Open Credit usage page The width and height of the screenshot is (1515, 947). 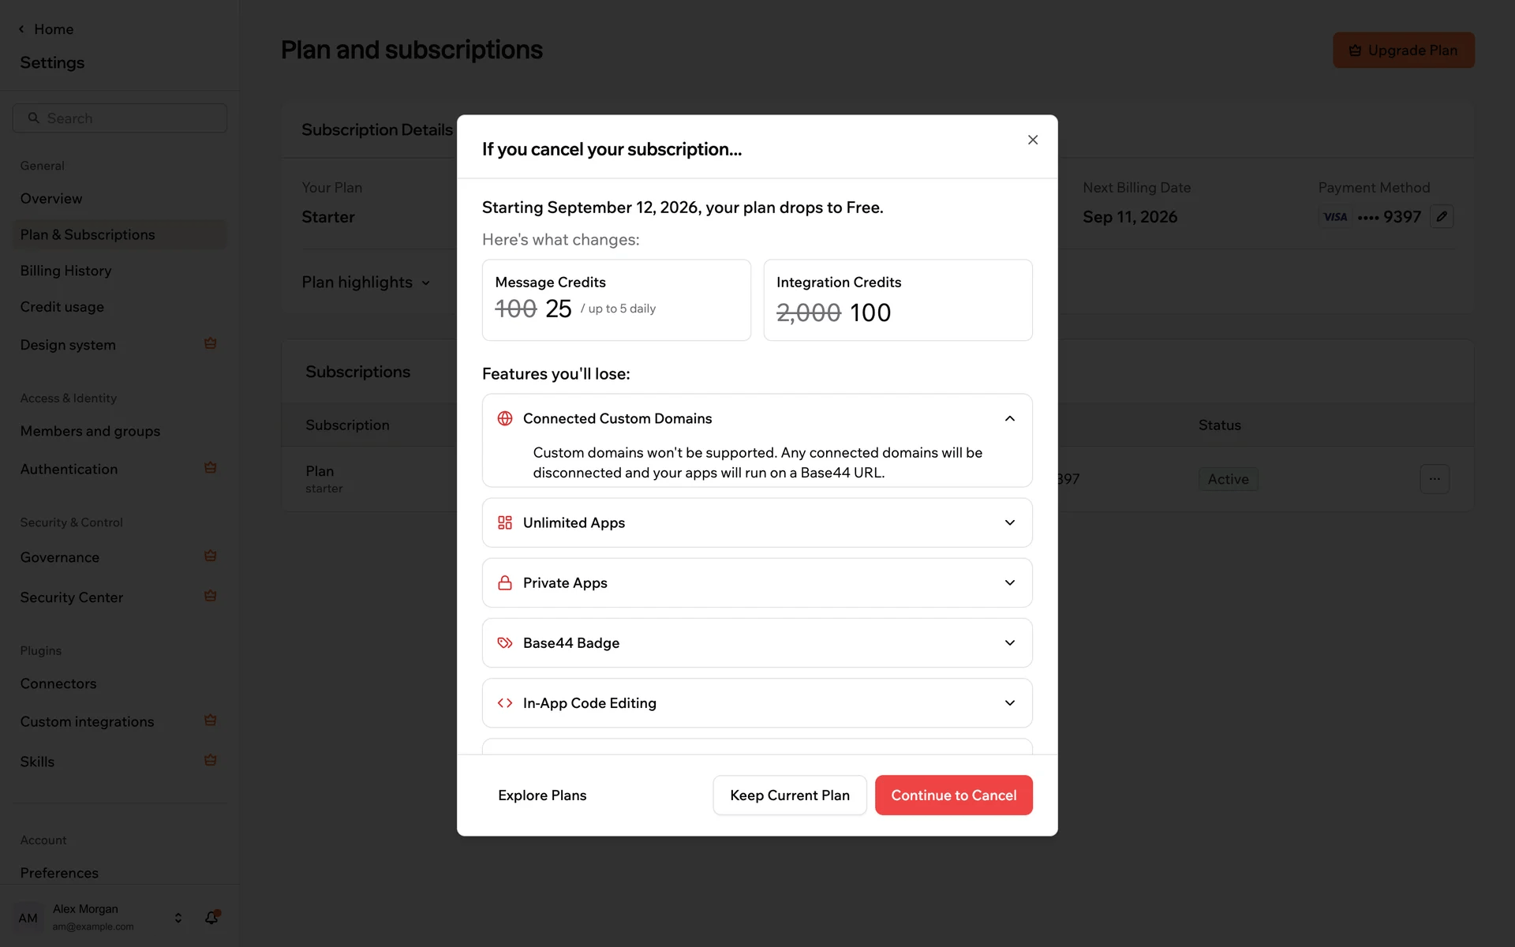119,307
